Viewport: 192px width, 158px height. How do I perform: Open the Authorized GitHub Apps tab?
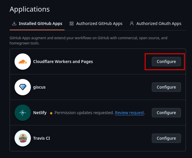click(x=96, y=24)
